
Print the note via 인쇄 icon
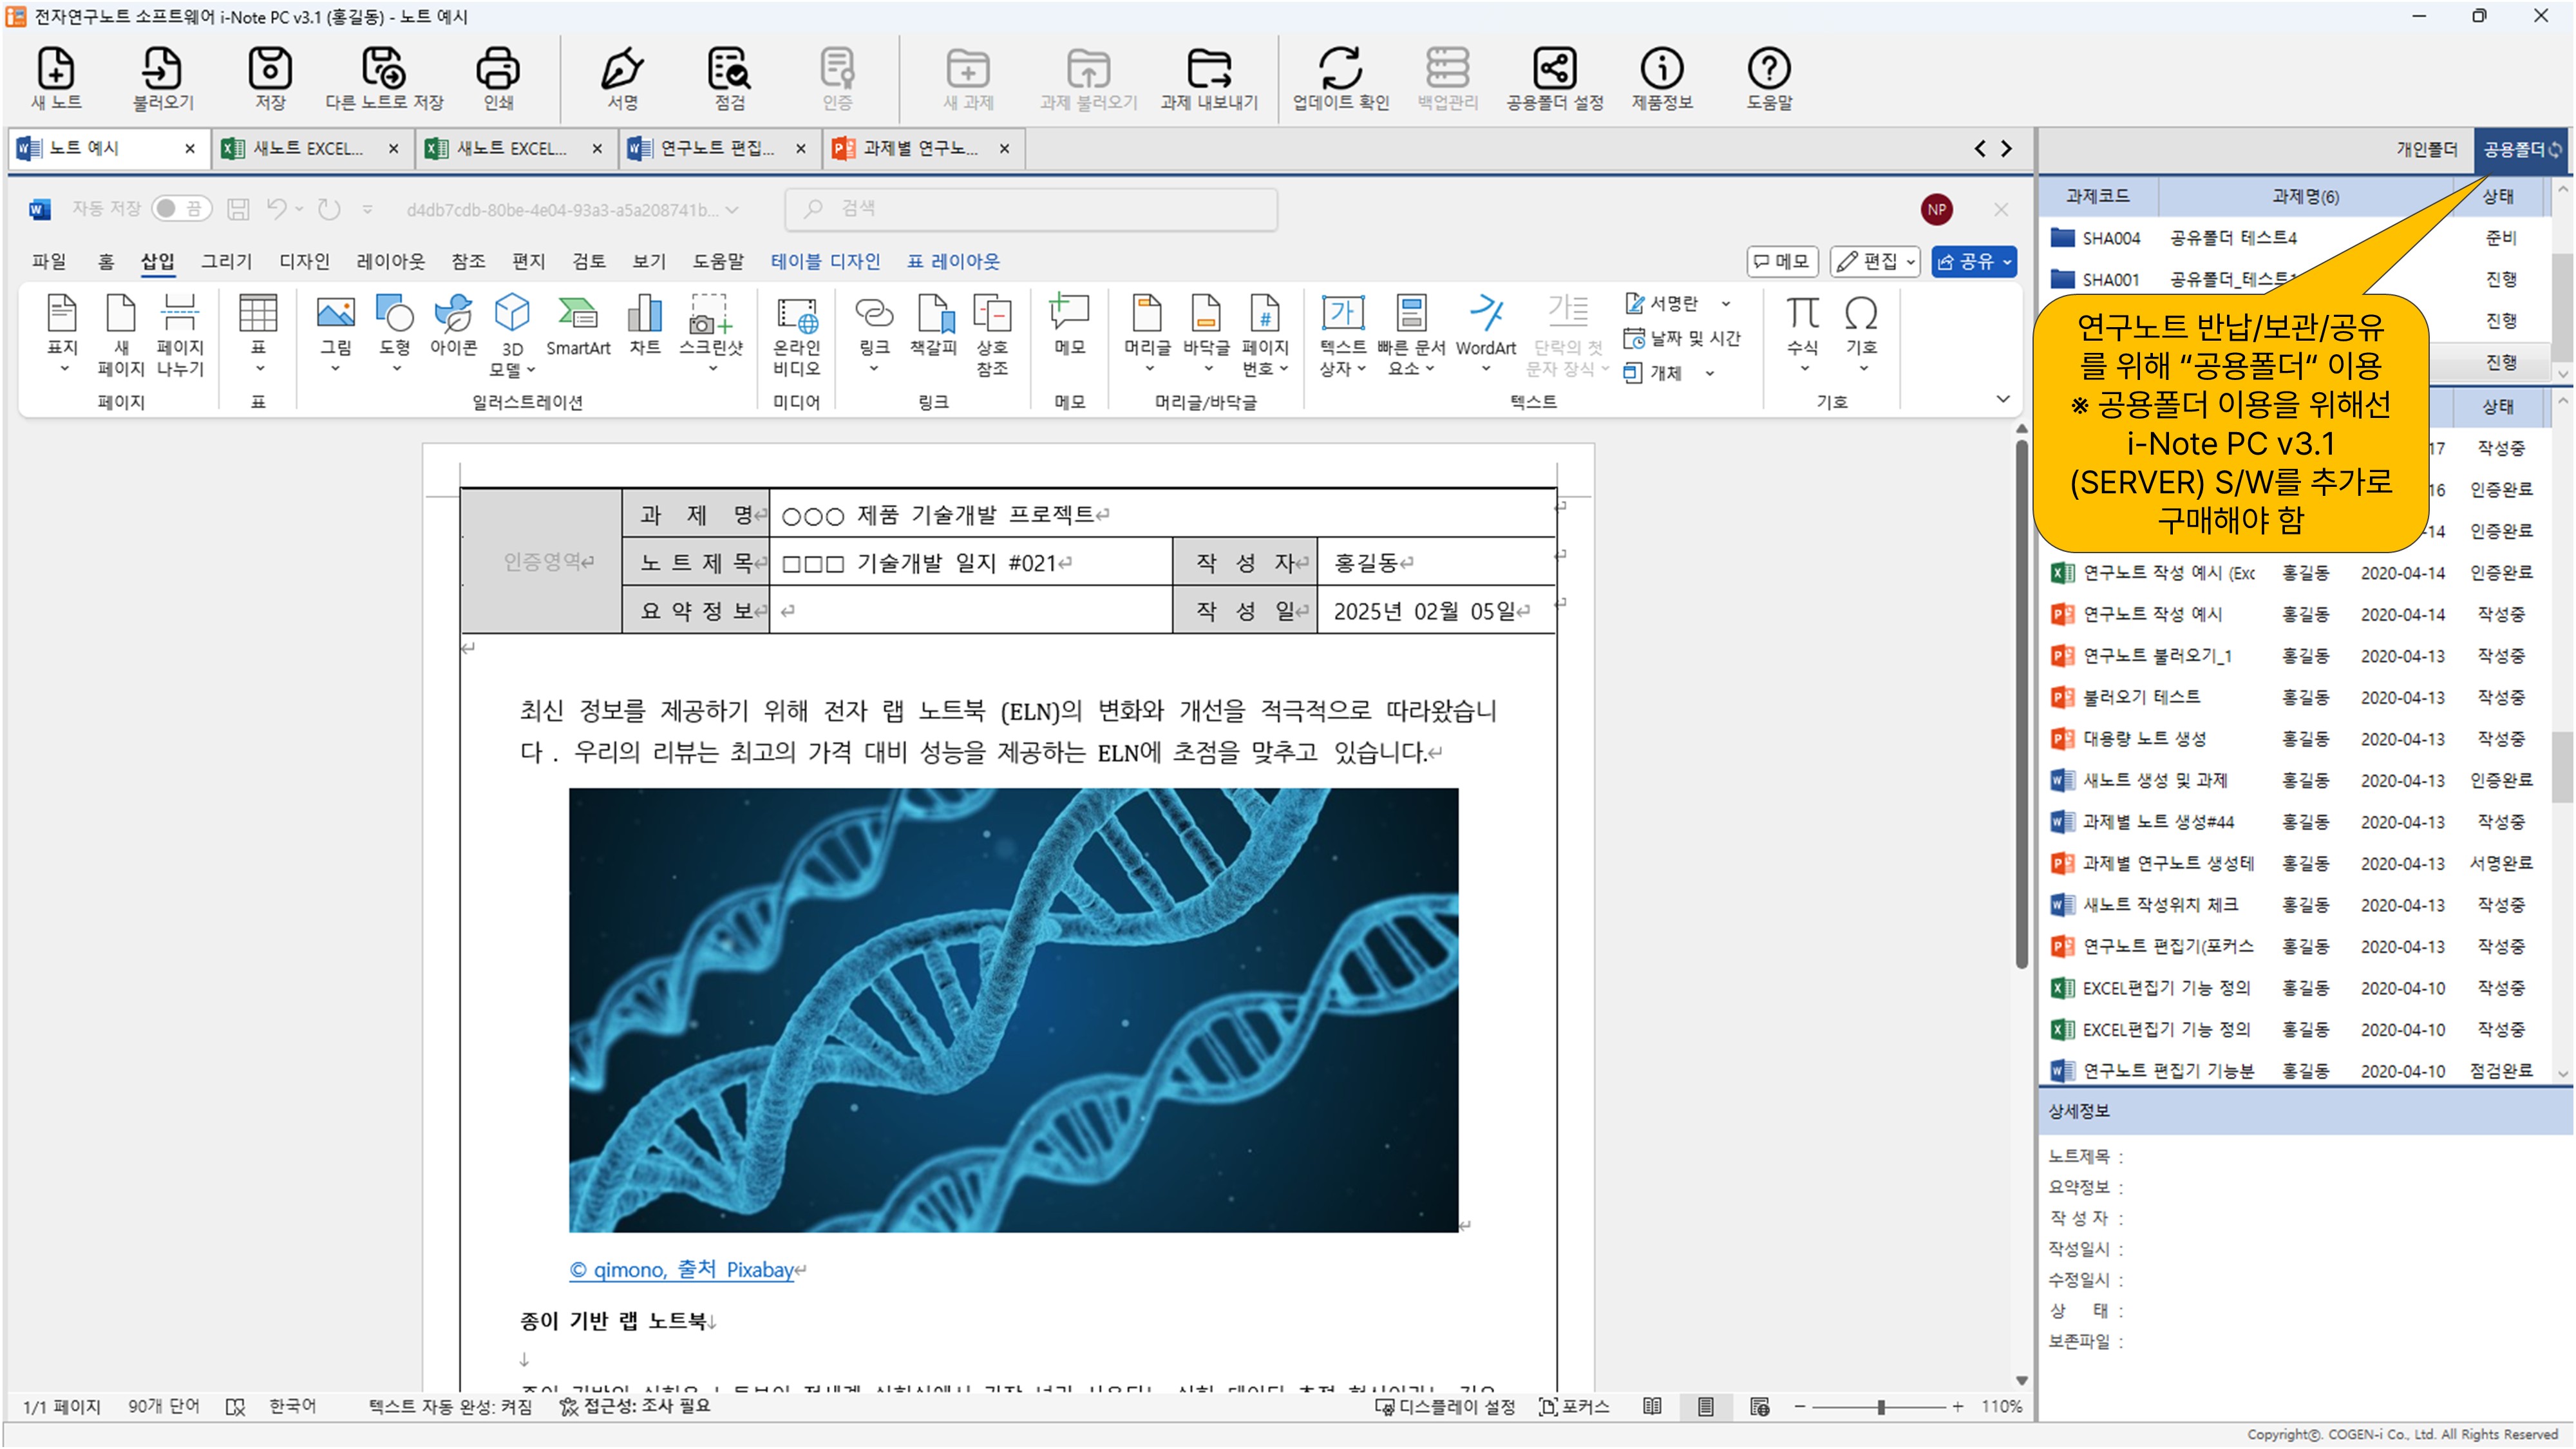497,78
